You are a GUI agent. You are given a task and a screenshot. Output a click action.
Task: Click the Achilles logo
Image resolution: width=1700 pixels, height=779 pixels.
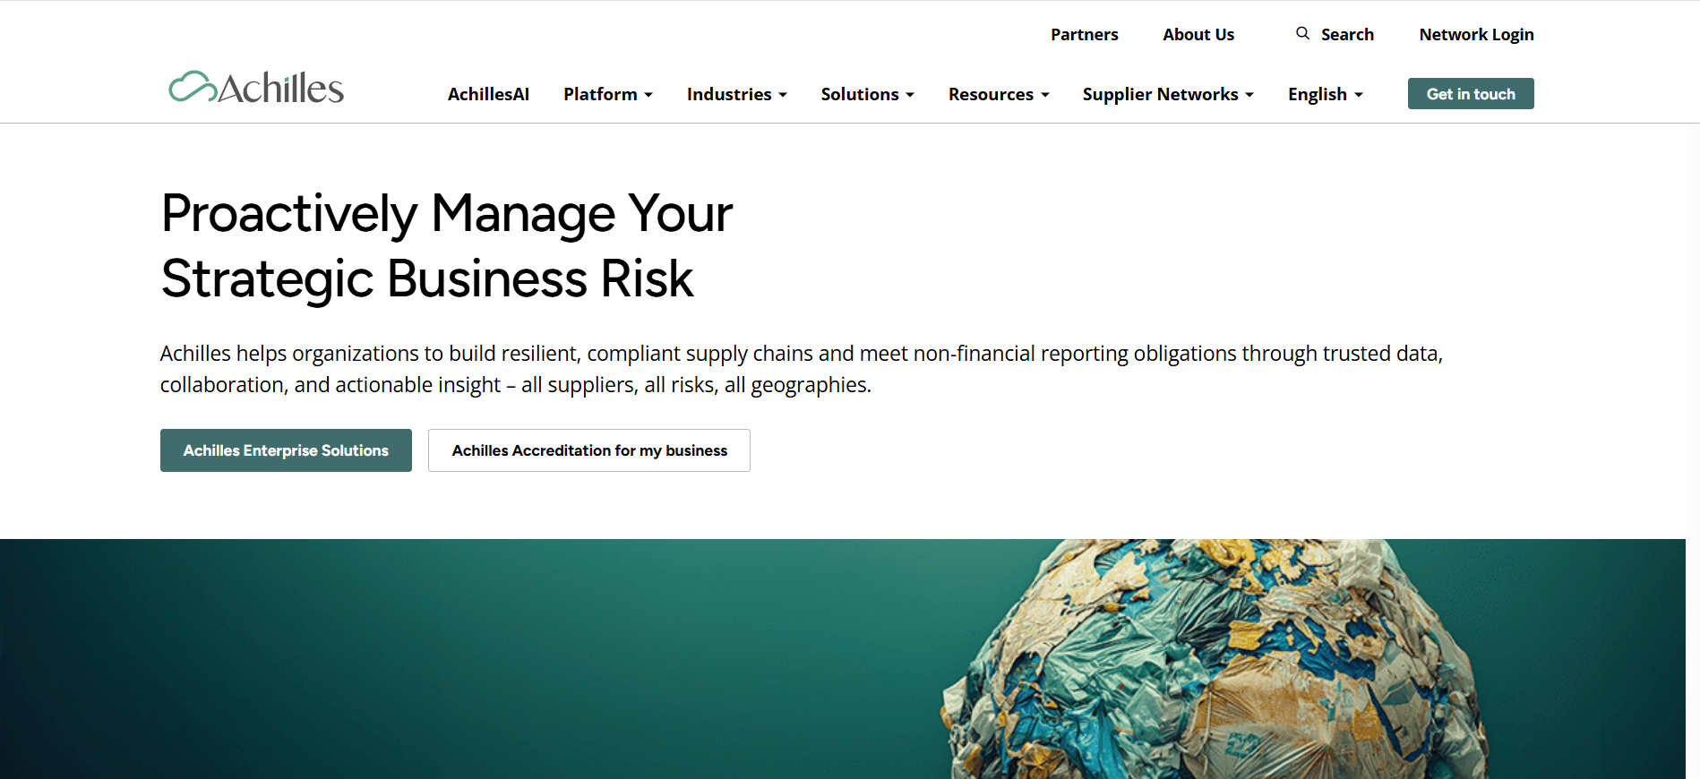[256, 88]
